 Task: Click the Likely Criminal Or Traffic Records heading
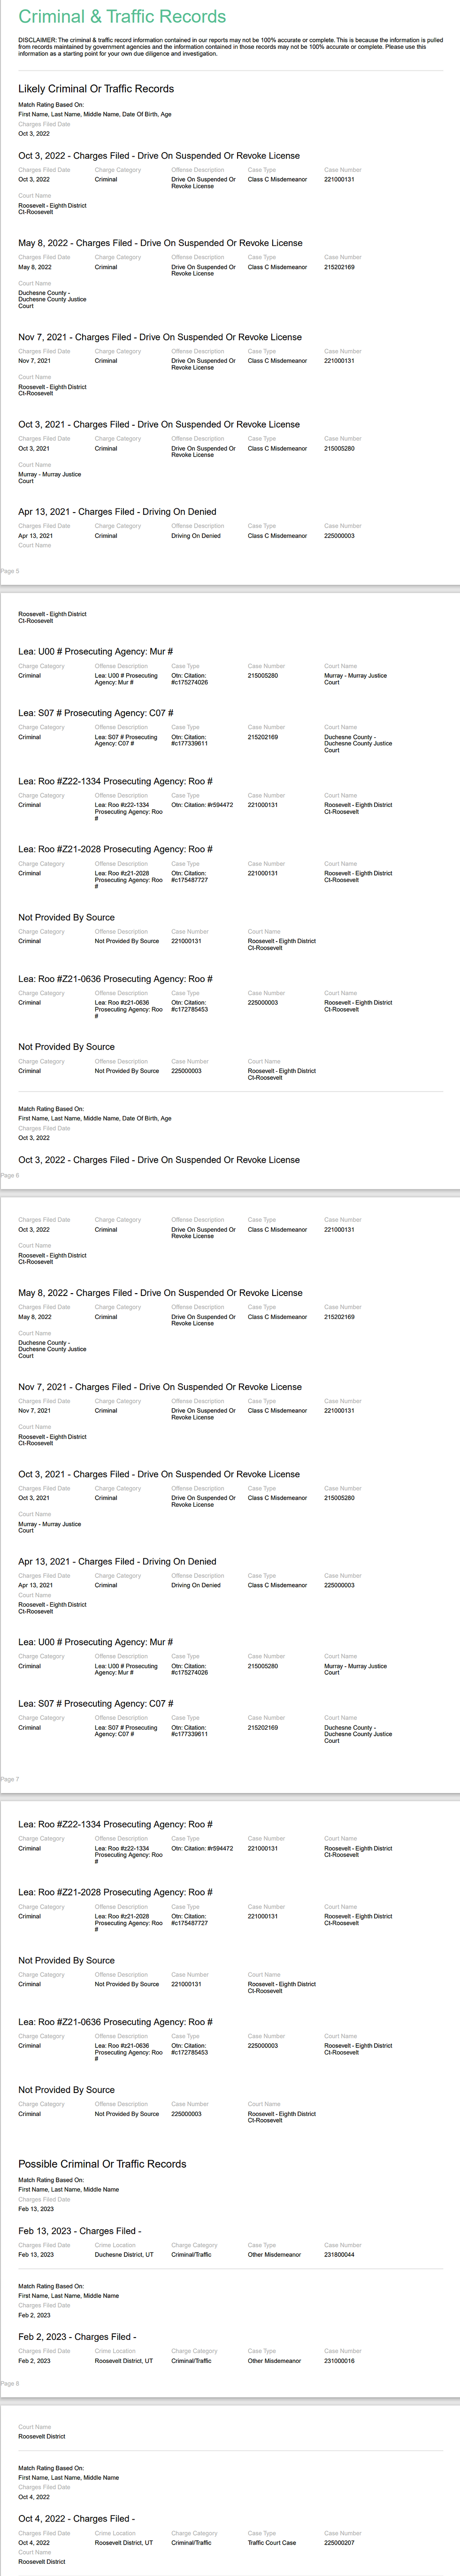(x=96, y=89)
